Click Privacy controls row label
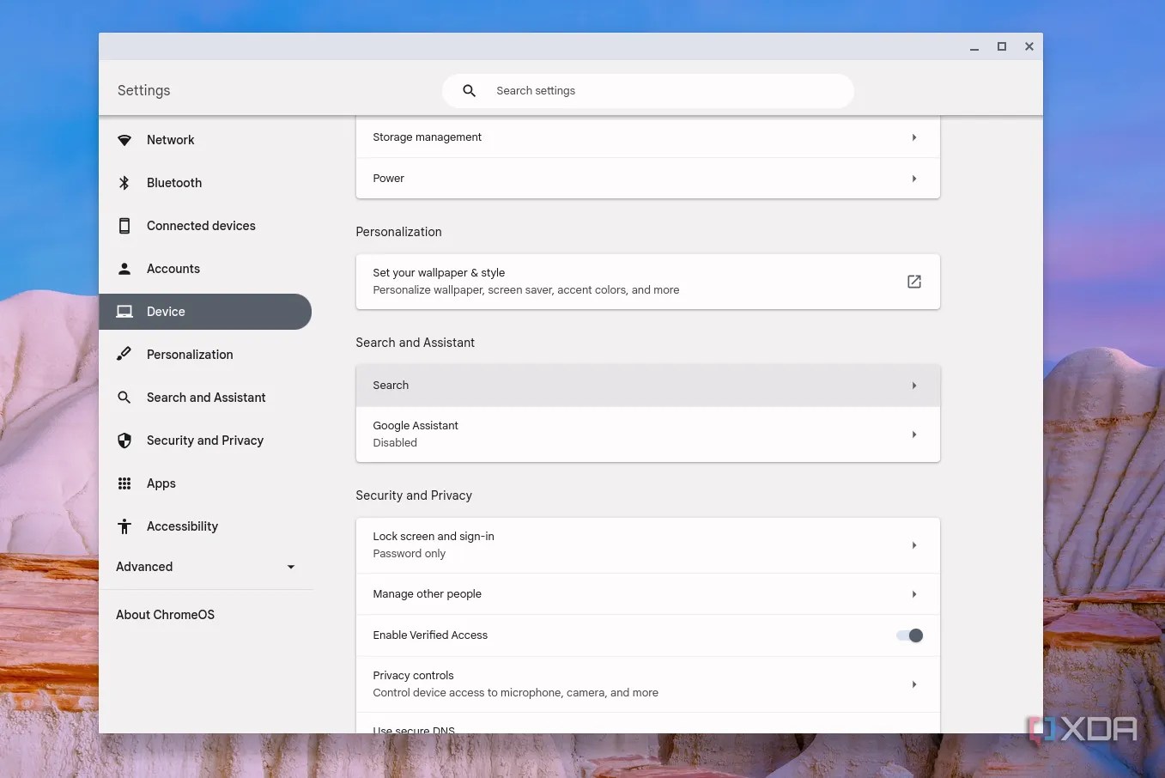 tap(413, 676)
